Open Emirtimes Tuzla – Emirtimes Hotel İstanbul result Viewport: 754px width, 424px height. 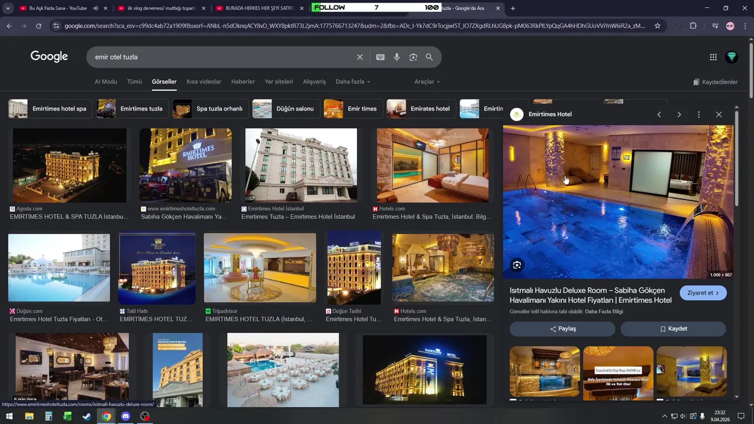(x=298, y=217)
